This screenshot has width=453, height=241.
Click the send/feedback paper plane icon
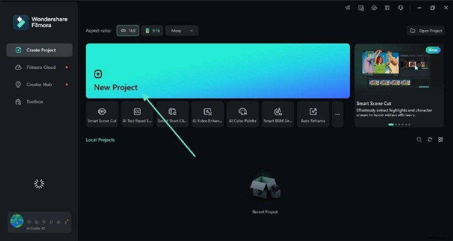point(348,8)
